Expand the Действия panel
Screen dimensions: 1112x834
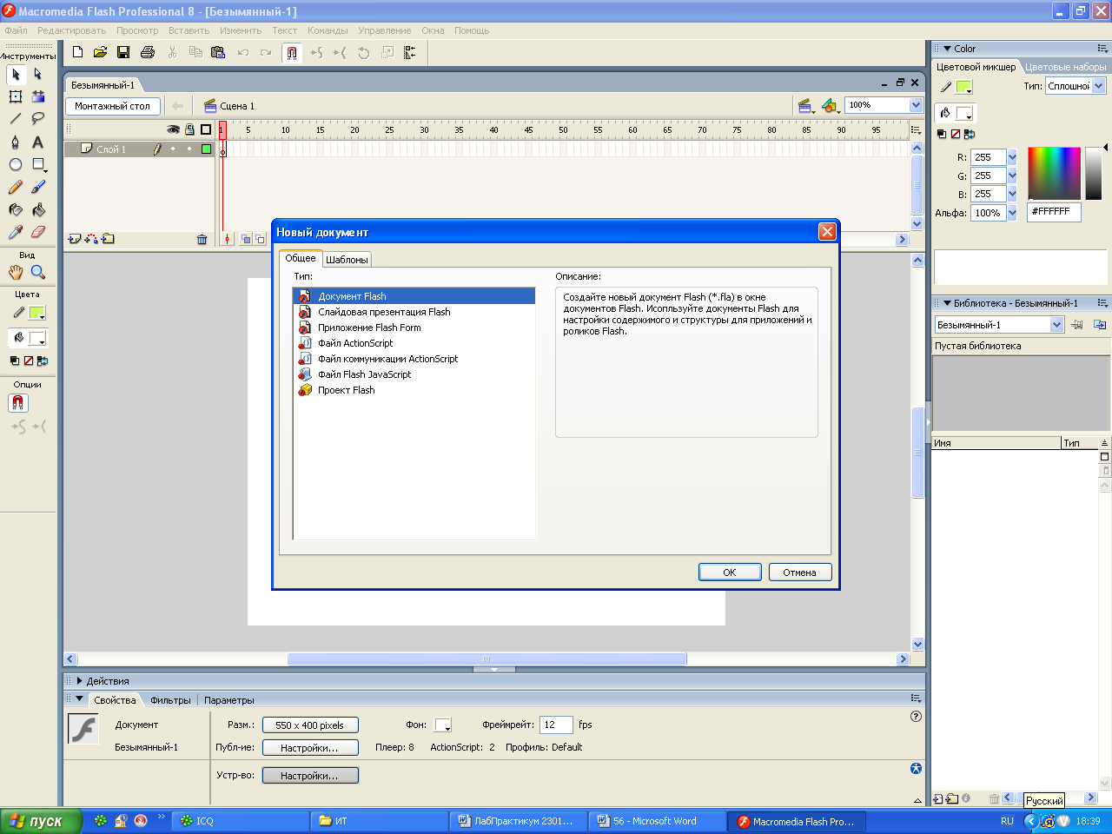coord(80,681)
